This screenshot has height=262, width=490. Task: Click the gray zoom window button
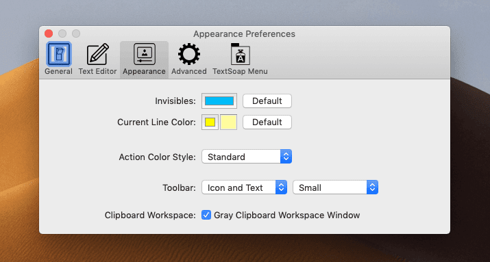coord(76,34)
